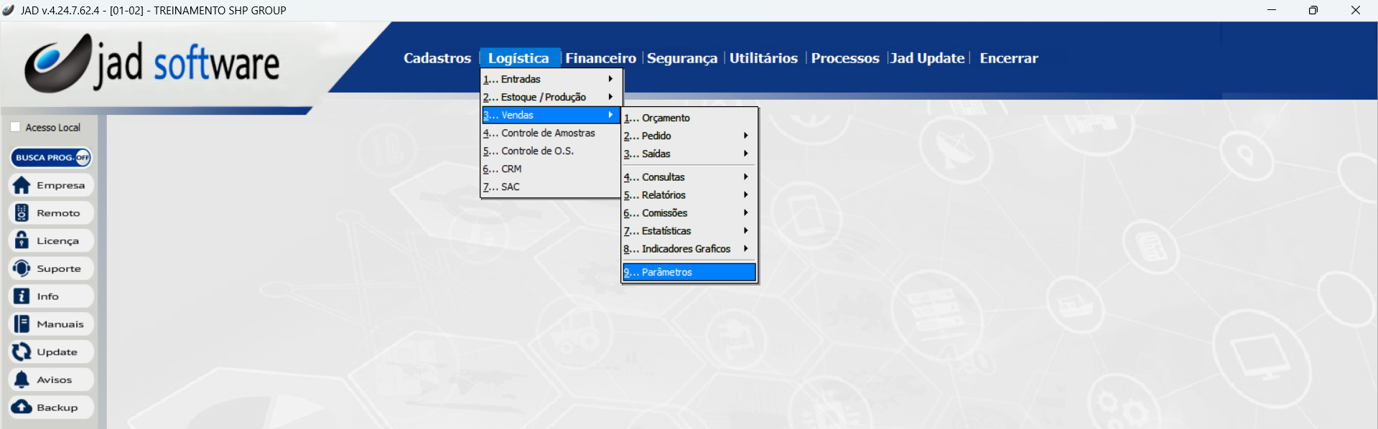Image resolution: width=1378 pixels, height=429 pixels.
Task: Choose Orçamento from the Vendas submenu
Action: point(666,118)
